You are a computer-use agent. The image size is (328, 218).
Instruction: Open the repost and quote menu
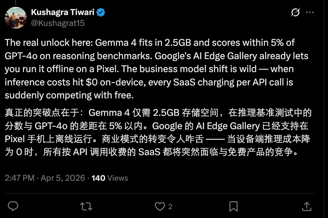point(86,206)
